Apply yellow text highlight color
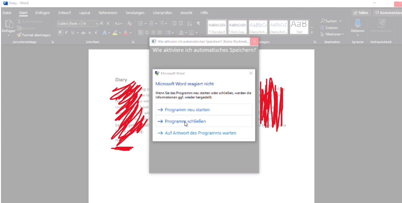The width and height of the screenshot is (402, 203). point(115,33)
